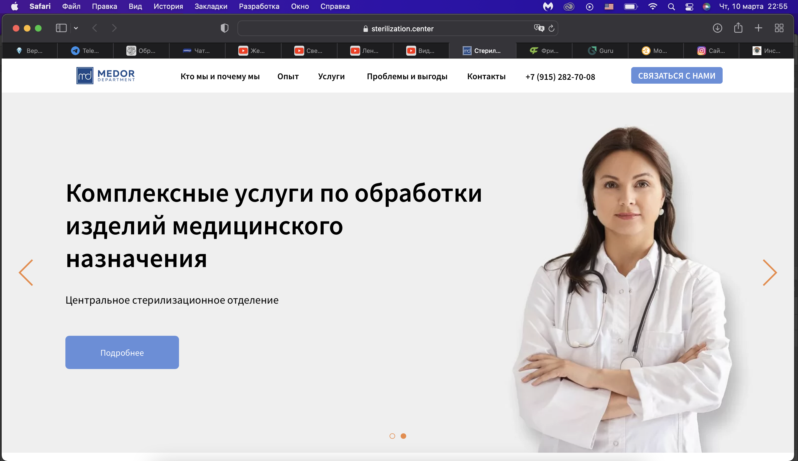Go forward with the forward arrow
This screenshot has height=461, width=798.
[114, 28]
